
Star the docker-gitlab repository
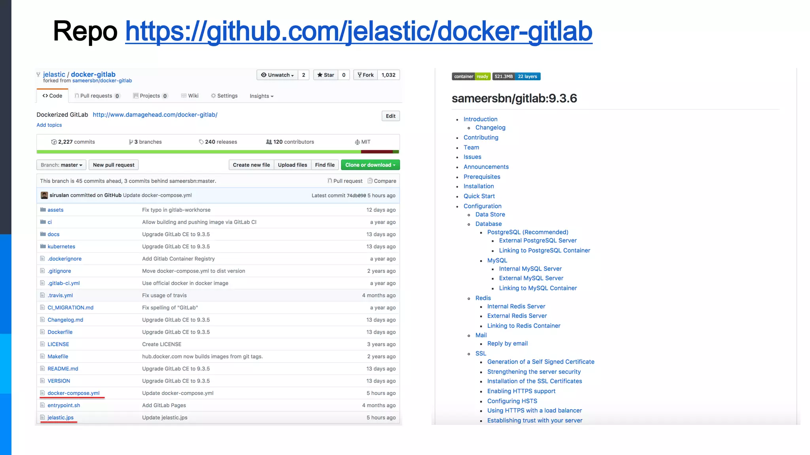[x=326, y=75]
